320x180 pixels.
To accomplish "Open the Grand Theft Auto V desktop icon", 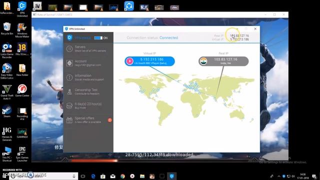I will click(x=7, y=92).
